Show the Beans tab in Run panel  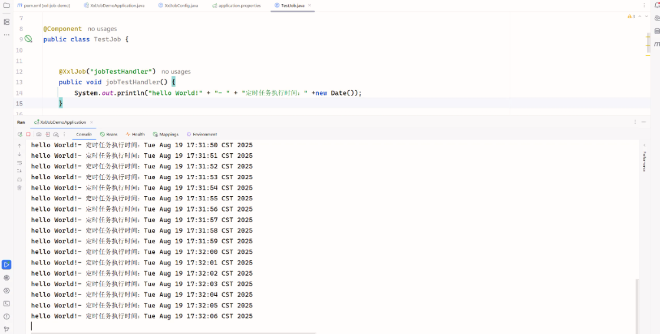[109, 134]
